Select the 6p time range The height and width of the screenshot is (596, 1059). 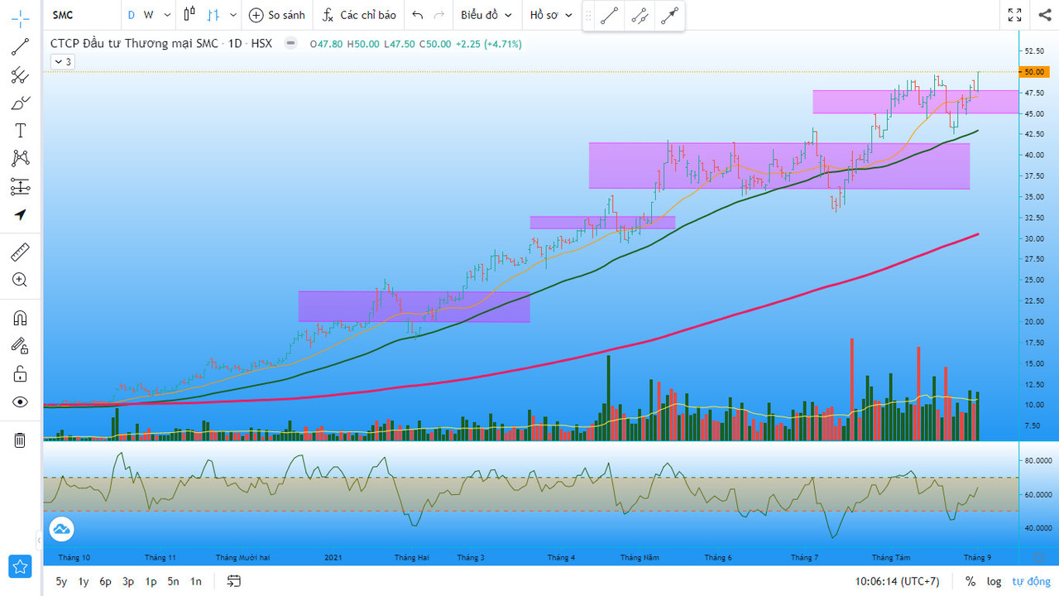pos(106,581)
